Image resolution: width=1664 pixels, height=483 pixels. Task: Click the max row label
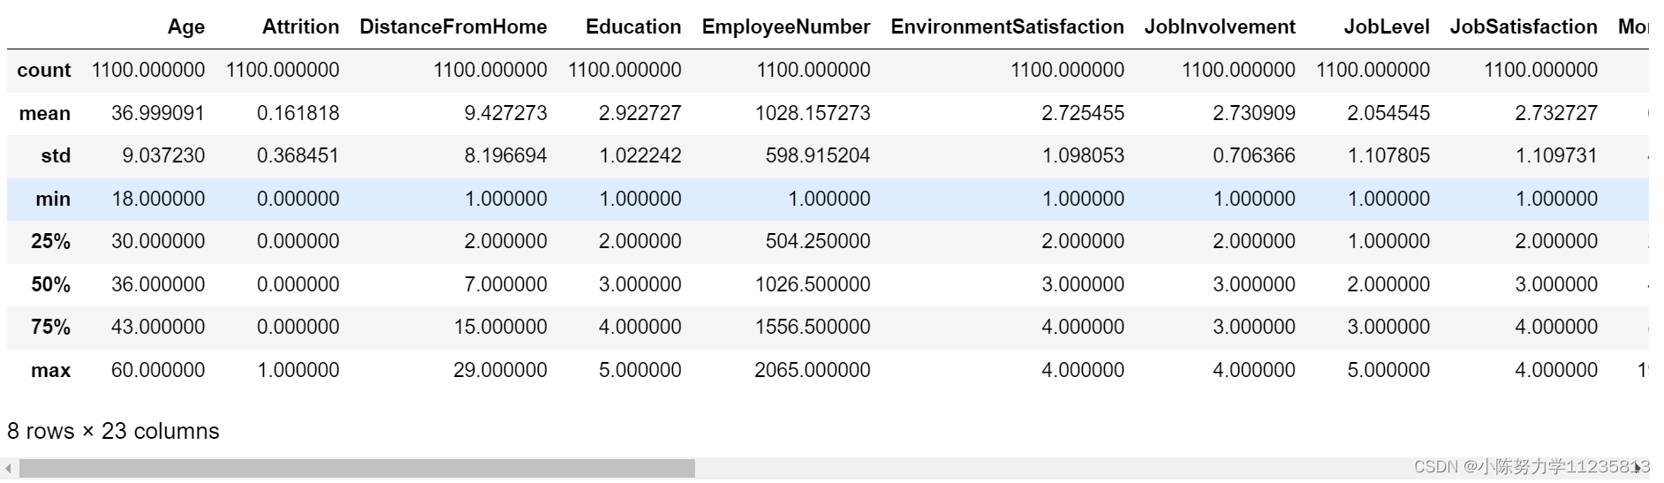click(50, 371)
